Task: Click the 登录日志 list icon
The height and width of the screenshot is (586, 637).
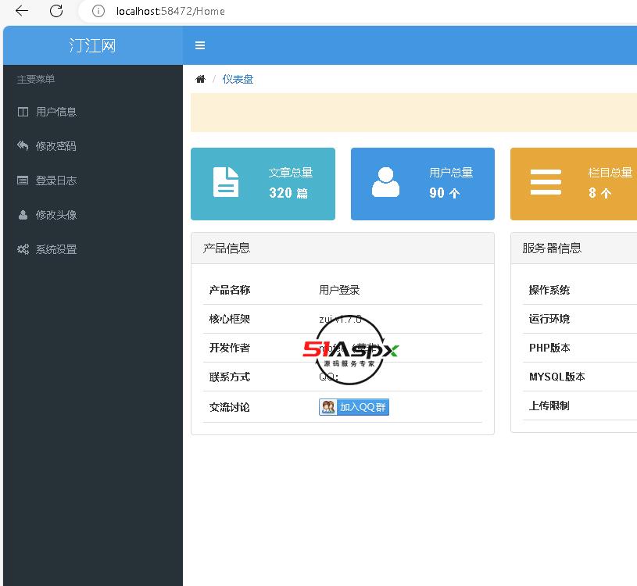Action: tap(23, 180)
